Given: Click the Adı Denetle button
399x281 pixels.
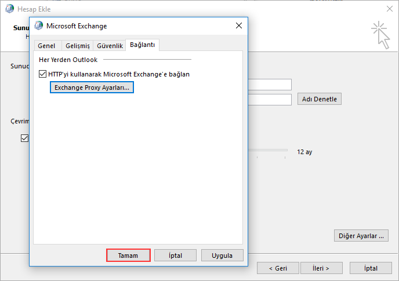Looking at the screenshot, I should coord(320,99).
